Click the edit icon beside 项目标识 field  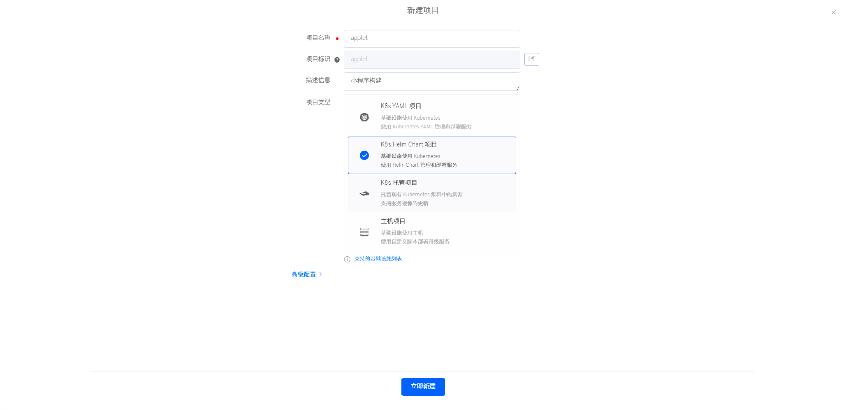[x=531, y=59]
